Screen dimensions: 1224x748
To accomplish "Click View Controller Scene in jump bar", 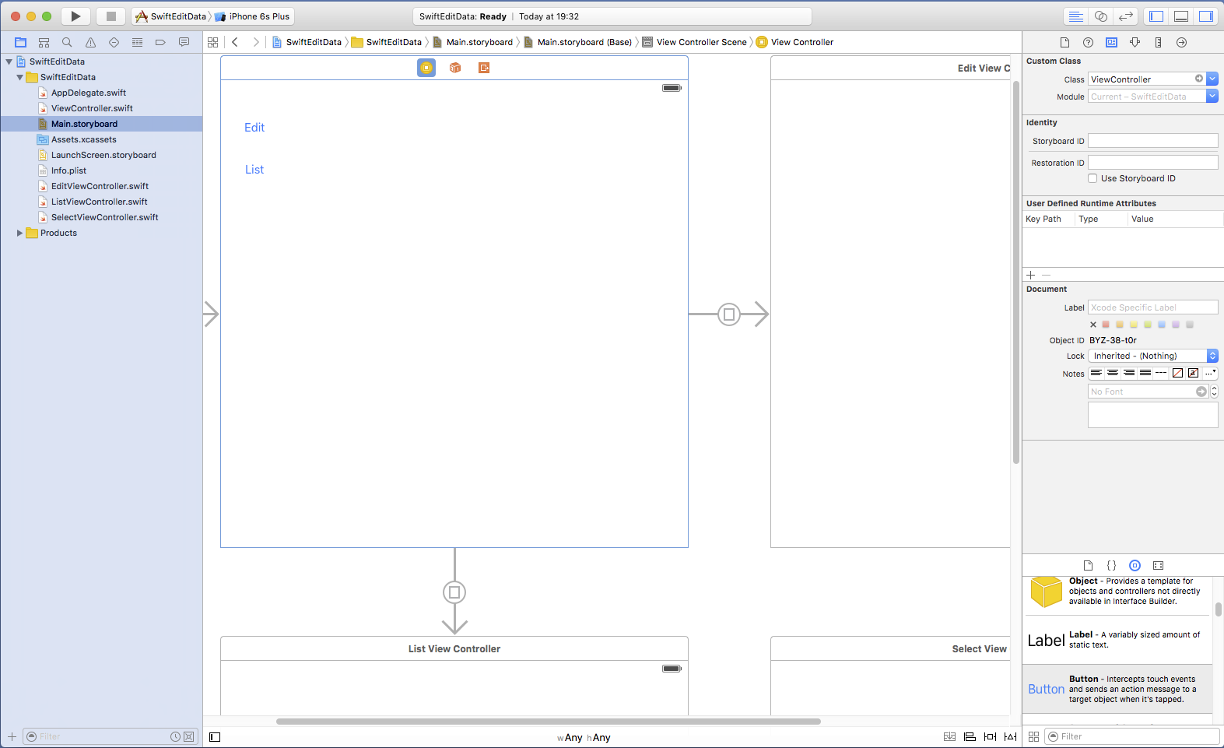I will tap(701, 42).
